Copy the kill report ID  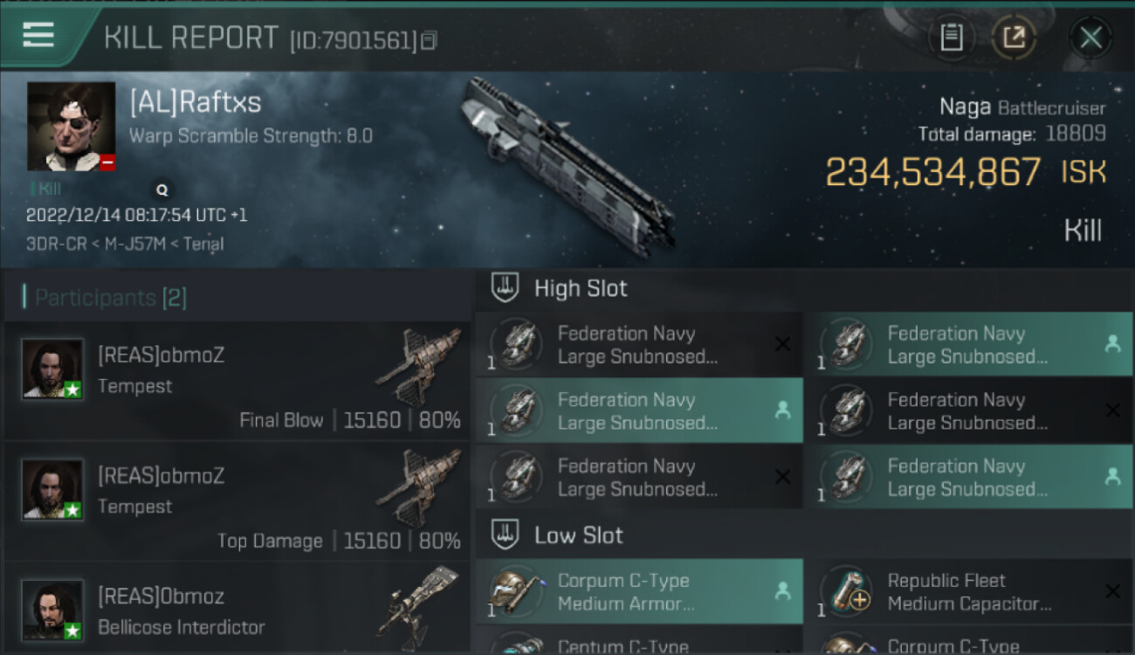(x=428, y=40)
